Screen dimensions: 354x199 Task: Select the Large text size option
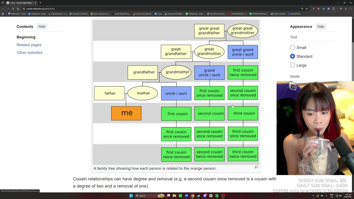[292, 65]
